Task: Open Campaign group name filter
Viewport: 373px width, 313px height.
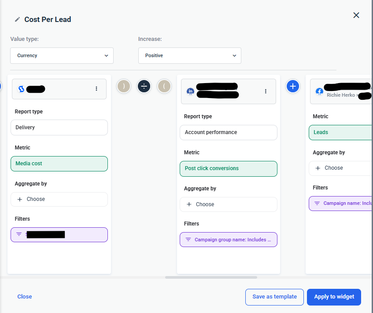Action: point(229,240)
